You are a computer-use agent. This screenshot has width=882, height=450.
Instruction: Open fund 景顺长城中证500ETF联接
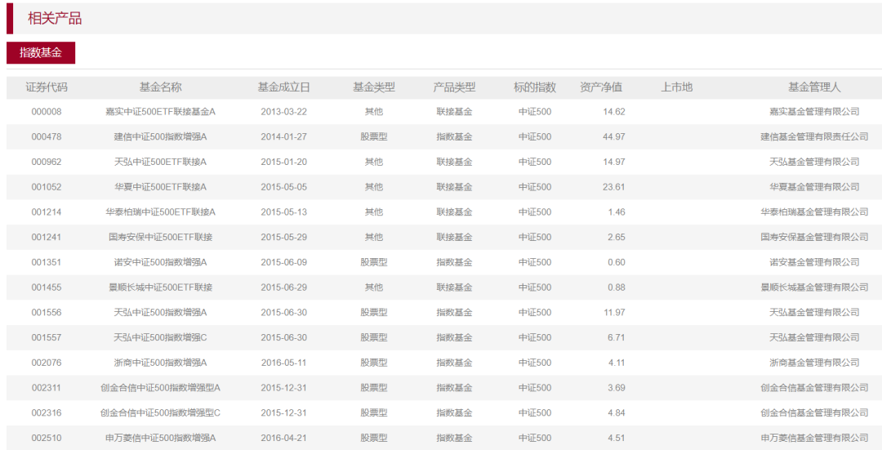160,287
